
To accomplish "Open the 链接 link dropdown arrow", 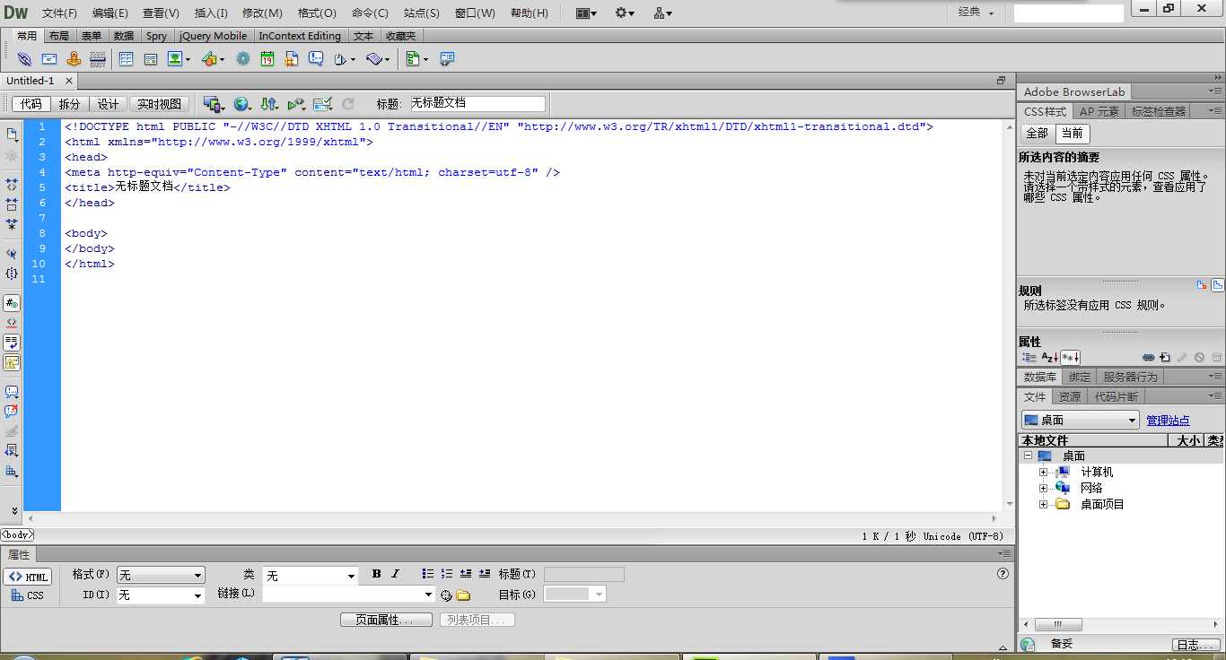I will pyautogui.click(x=429, y=595).
